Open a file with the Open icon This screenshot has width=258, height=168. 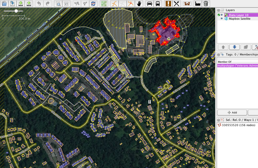(4, 4)
